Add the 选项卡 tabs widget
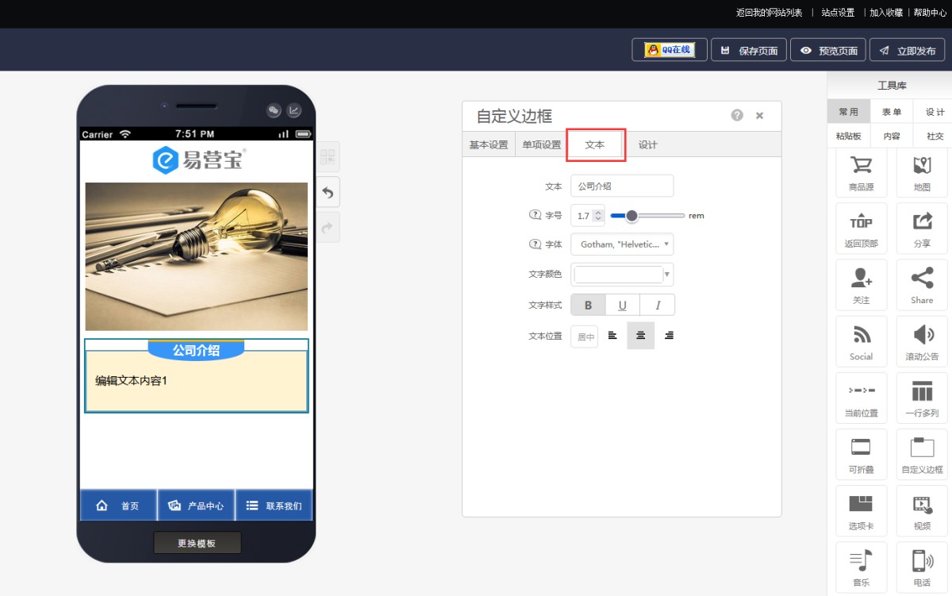The width and height of the screenshot is (952, 596). pyautogui.click(x=861, y=511)
